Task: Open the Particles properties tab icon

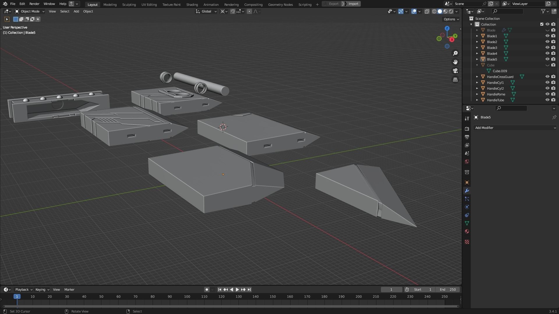Action: (x=467, y=199)
